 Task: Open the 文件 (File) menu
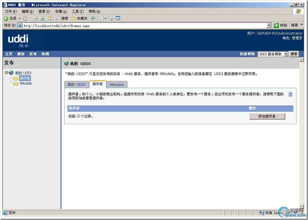[x=11, y=12]
